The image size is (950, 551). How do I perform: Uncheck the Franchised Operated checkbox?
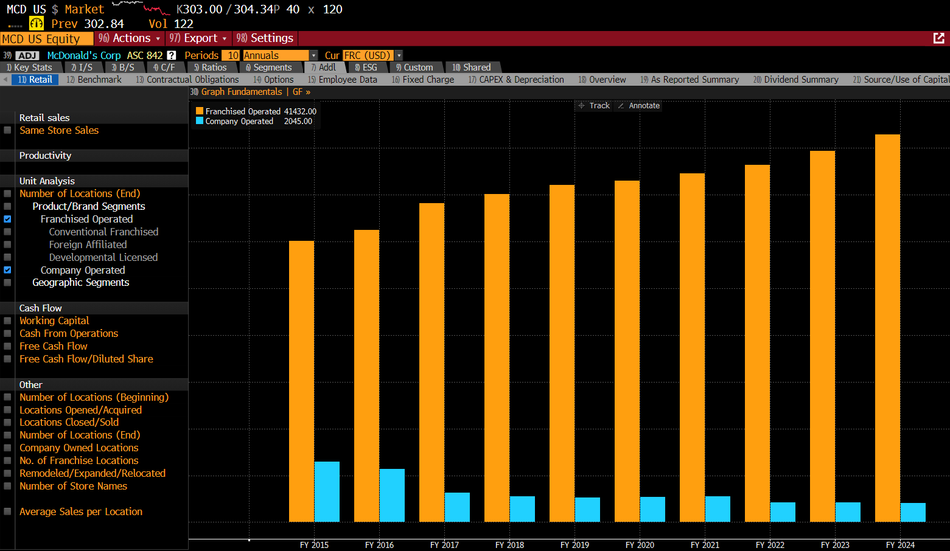click(x=7, y=219)
